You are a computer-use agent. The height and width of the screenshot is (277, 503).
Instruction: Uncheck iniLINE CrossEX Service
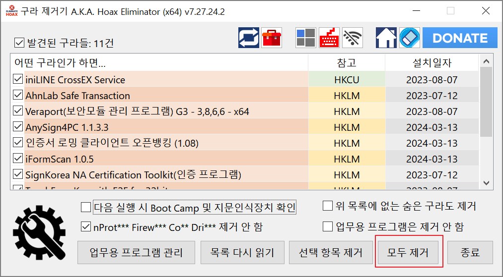(x=18, y=79)
